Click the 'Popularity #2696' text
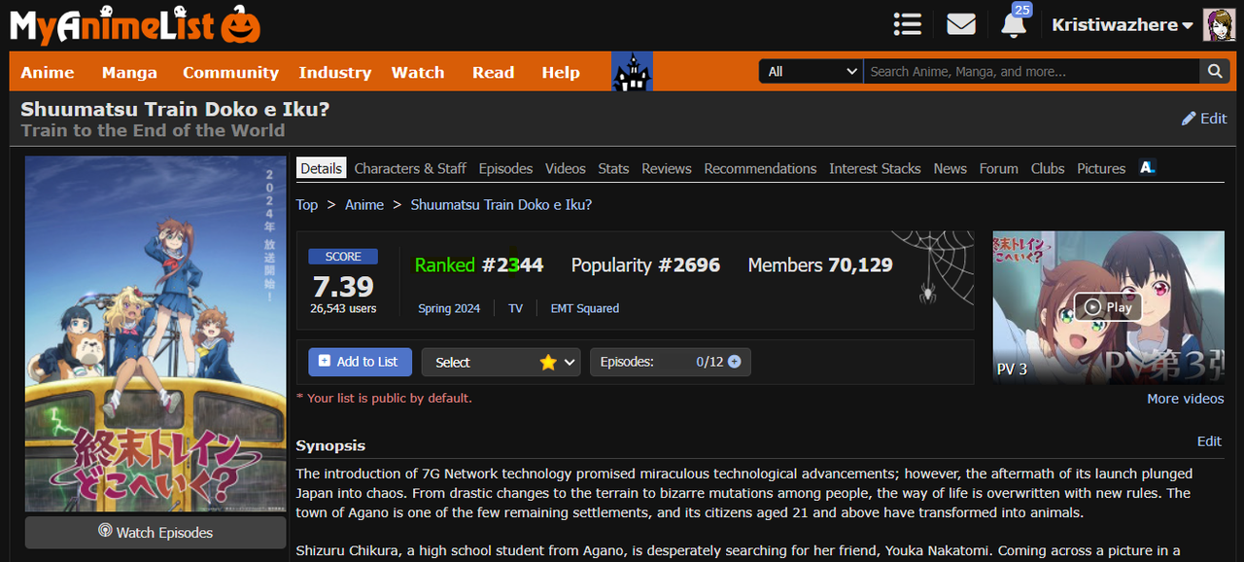The height and width of the screenshot is (562, 1244). click(x=645, y=264)
